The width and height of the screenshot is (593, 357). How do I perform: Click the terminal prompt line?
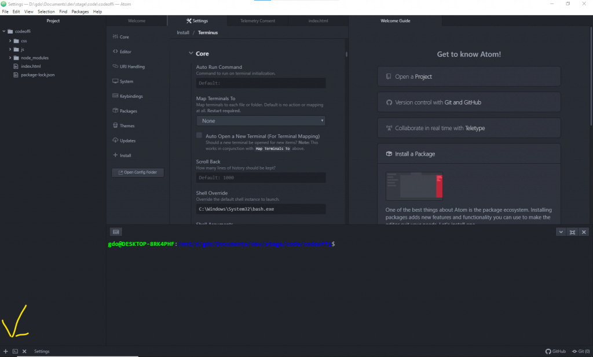pos(222,244)
